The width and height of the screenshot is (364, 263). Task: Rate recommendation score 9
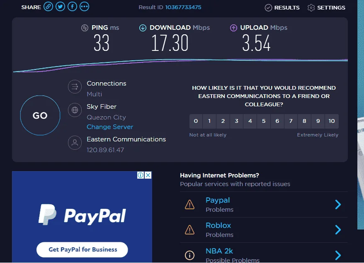(x=318, y=121)
